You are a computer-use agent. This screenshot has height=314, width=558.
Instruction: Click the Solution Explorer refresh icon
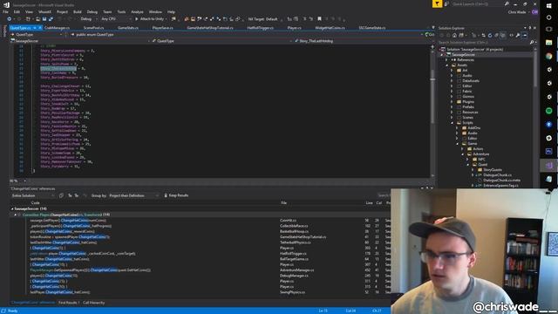click(x=490, y=35)
